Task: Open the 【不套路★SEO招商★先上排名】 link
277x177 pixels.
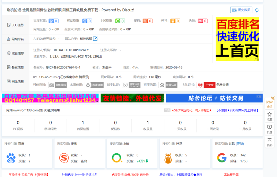Action: coord(237,110)
